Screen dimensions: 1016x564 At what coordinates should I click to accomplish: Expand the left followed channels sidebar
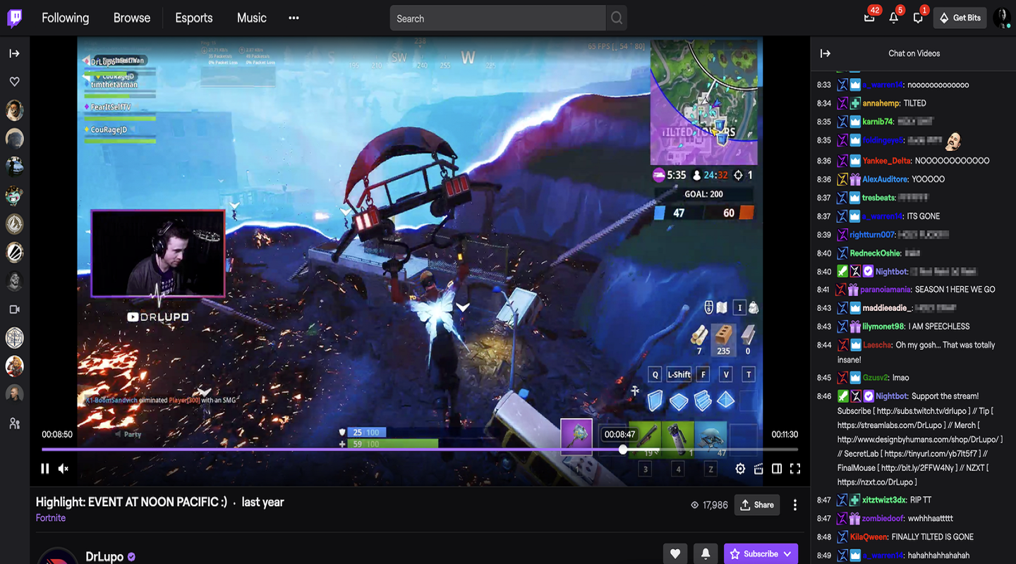pyautogui.click(x=14, y=54)
